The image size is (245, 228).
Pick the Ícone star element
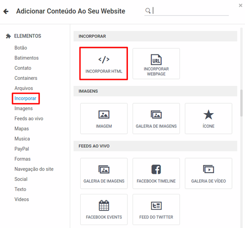pyautogui.click(x=208, y=118)
